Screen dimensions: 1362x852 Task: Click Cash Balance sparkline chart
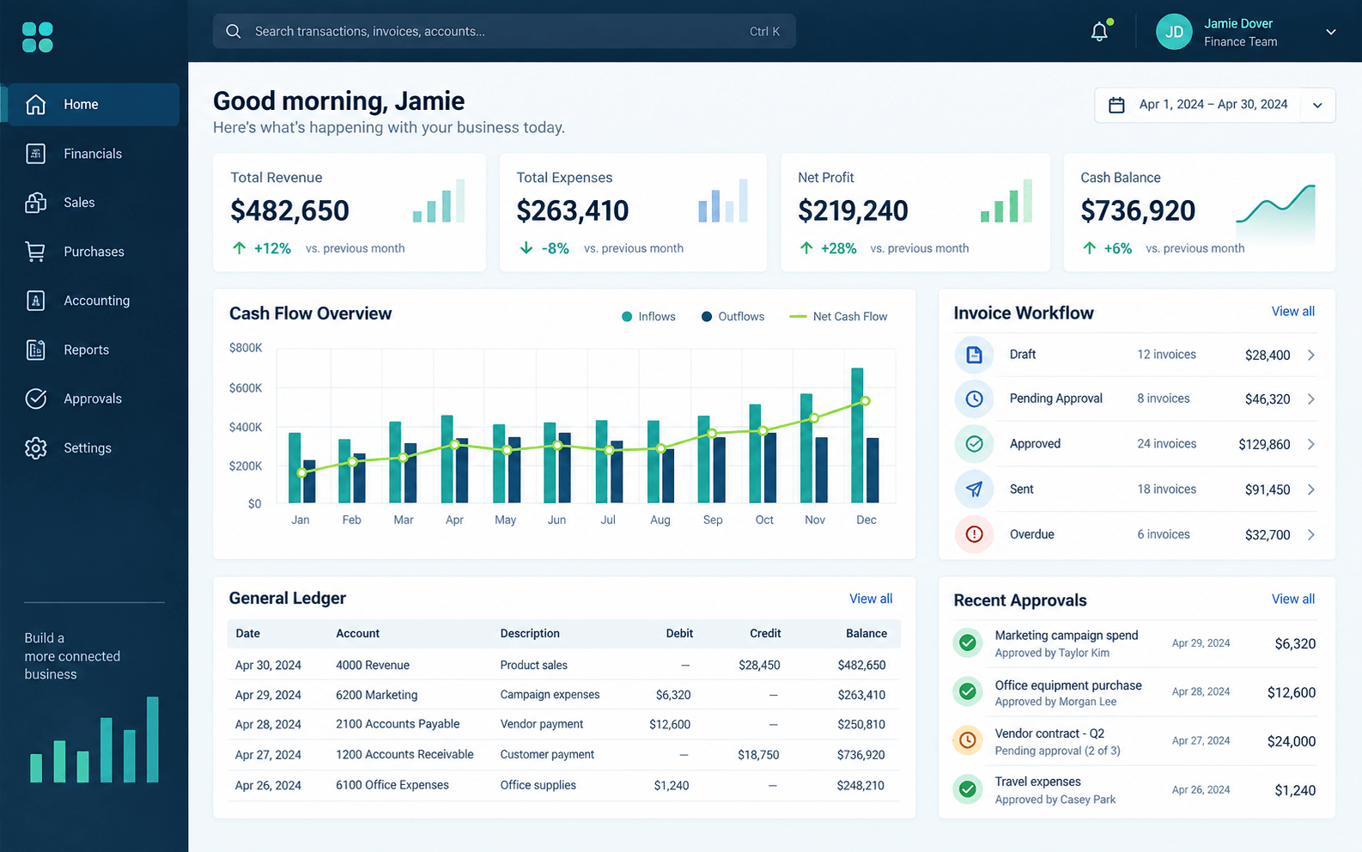click(1275, 213)
